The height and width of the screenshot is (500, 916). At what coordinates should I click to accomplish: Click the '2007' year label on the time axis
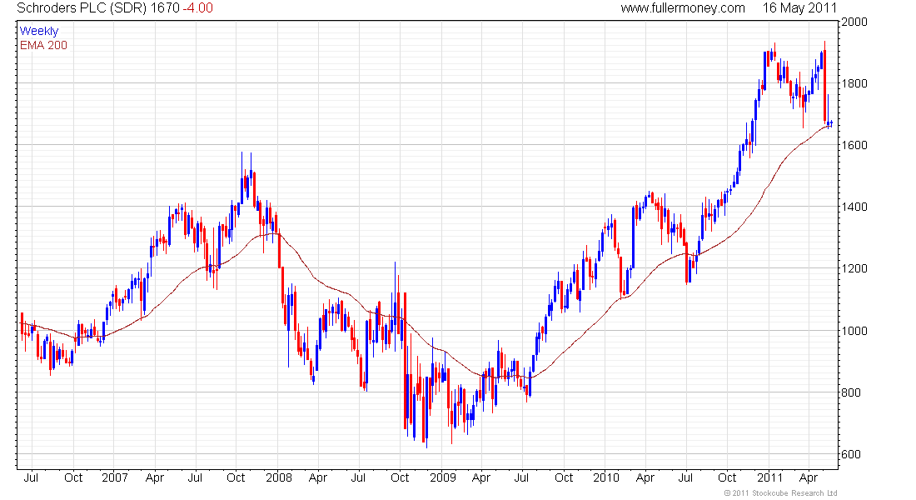point(115,477)
